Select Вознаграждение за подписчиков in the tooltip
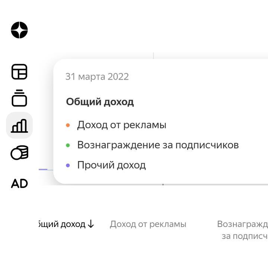This screenshot has width=268, height=268. pos(158,145)
